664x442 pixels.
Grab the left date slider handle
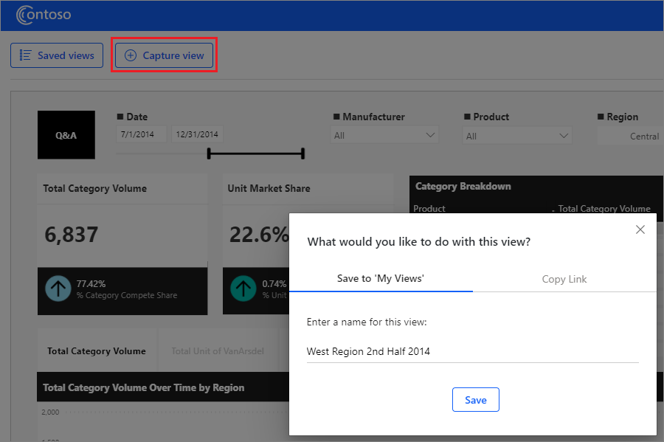coord(209,153)
